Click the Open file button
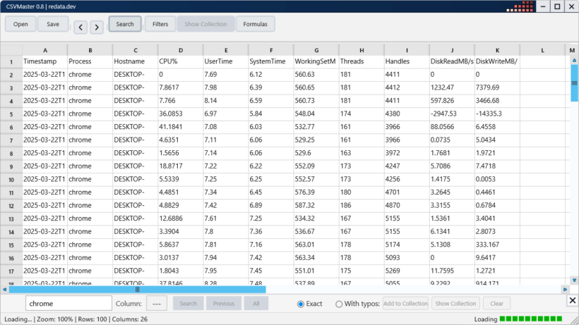Screen dimensions: 579x325 click(x=20, y=24)
